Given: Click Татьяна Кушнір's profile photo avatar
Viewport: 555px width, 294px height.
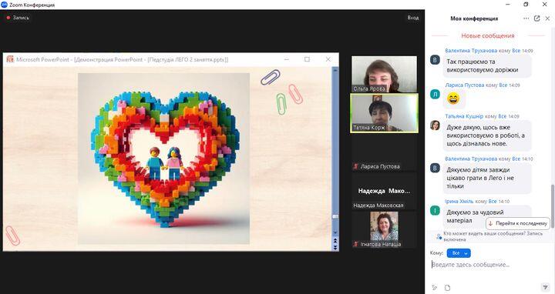Looking at the screenshot, I should (x=435, y=125).
